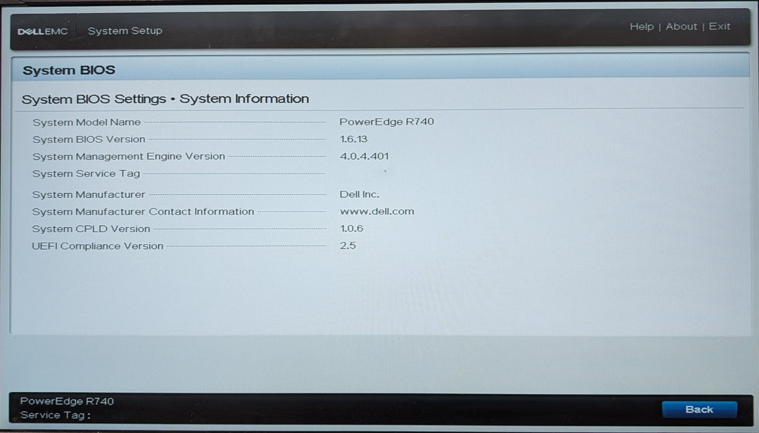Select the System CPLD Version label
759x433 pixels.
point(92,229)
